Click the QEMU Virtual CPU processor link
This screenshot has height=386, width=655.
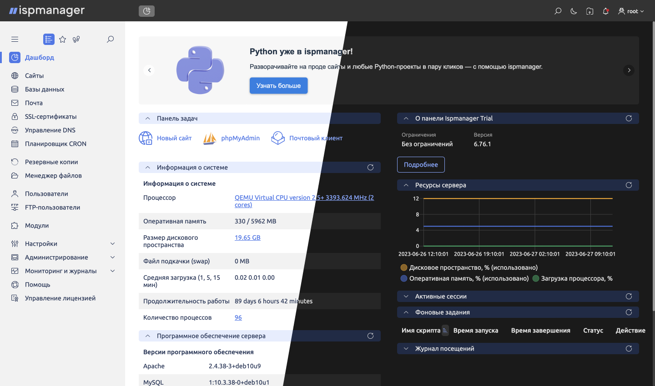[304, 201]
